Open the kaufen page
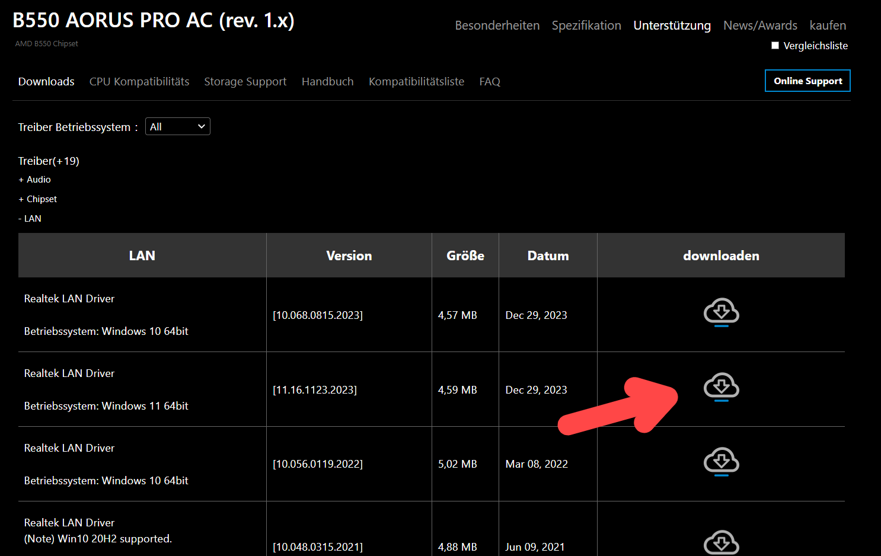This screenshot has height=556, width=881. [x=828, y=25]
